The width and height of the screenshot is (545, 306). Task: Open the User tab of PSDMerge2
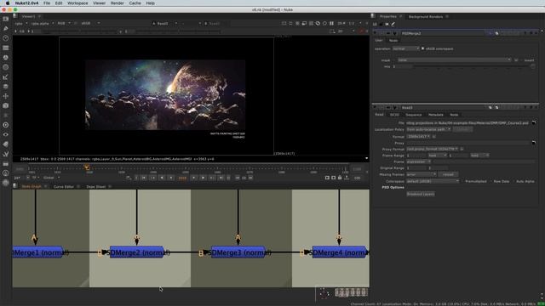378,40
